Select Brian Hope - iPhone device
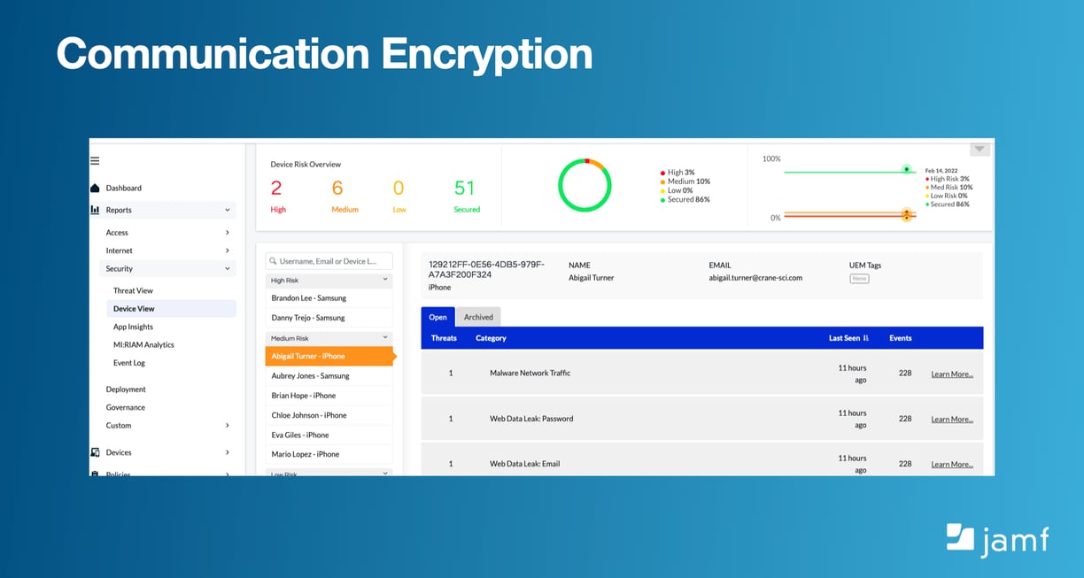The width and height of the screenshot is (1084, 578). pos(329,396)
